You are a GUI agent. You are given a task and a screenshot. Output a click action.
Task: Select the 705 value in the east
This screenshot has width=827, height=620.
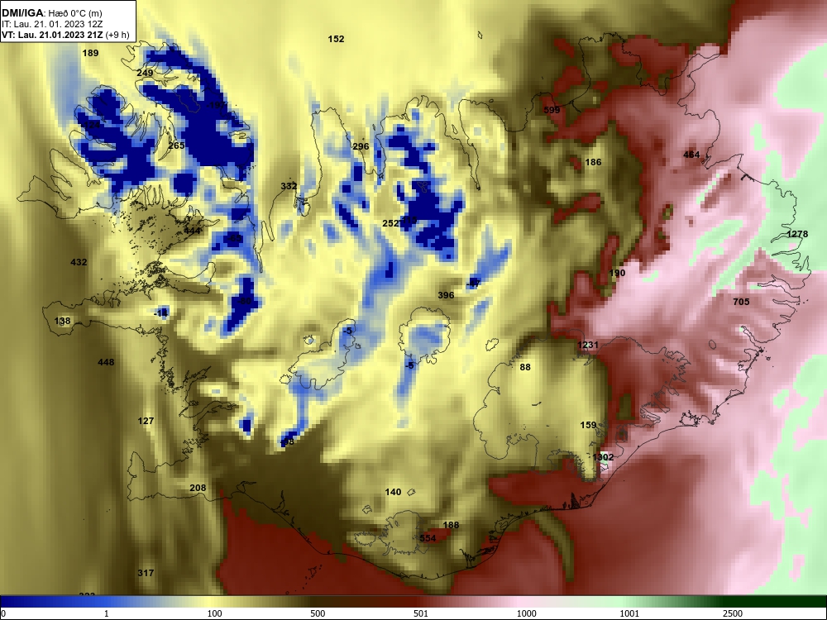[741, 302]
